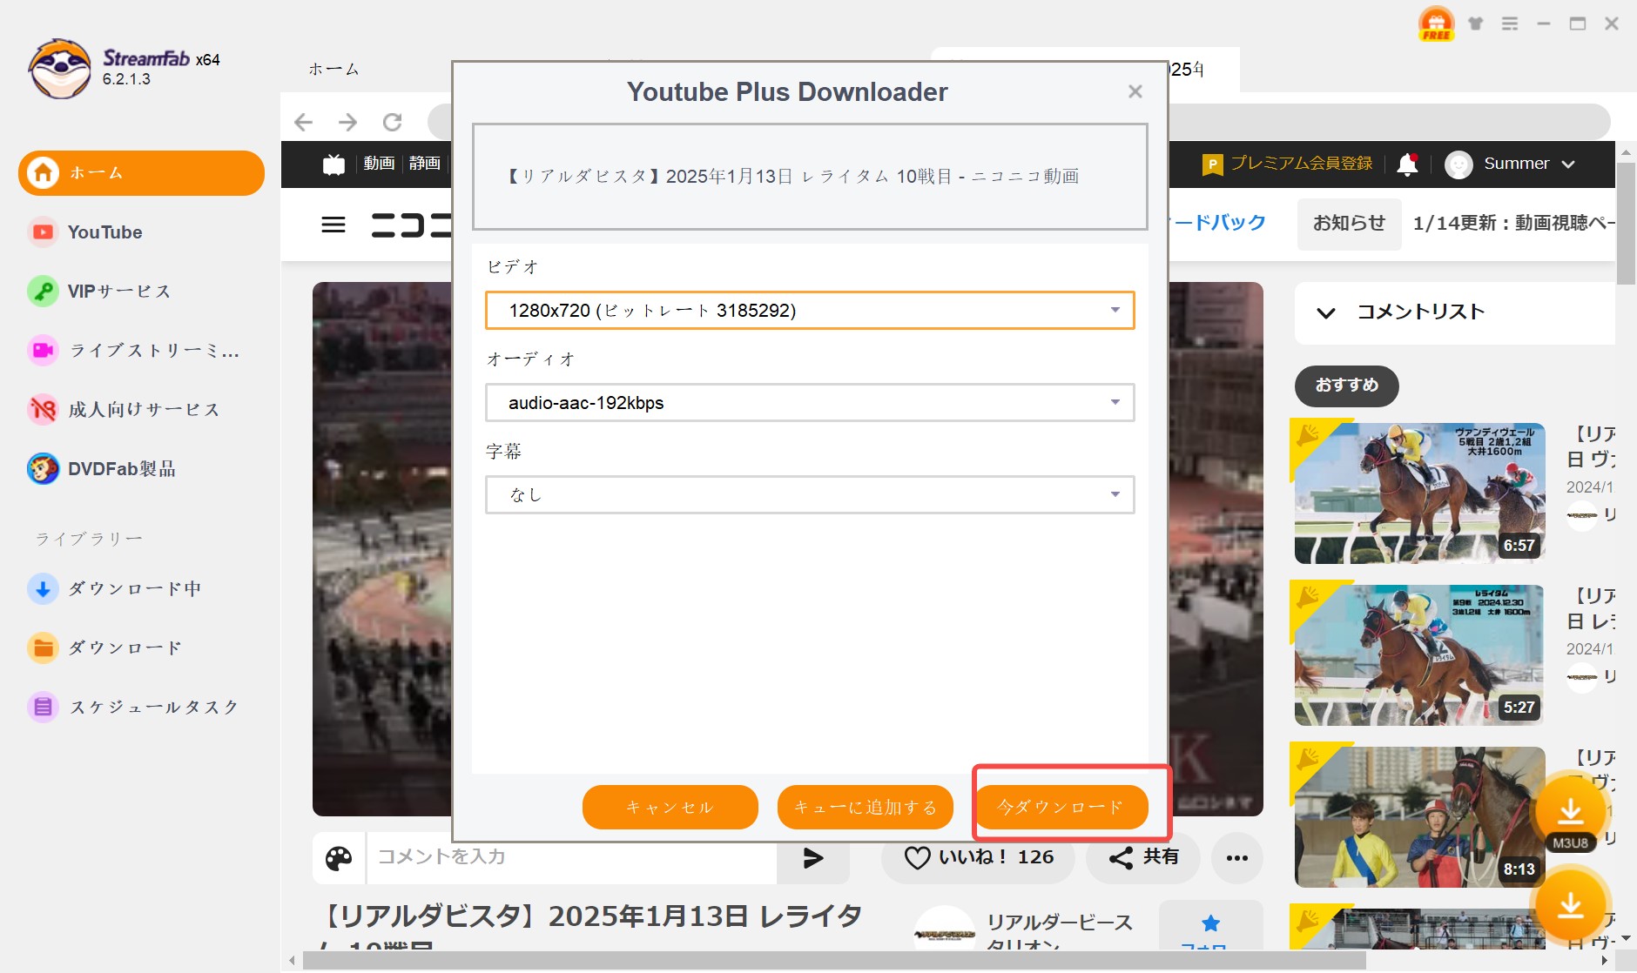
Task: Open the three-dots more options button
Action: 1236,858
